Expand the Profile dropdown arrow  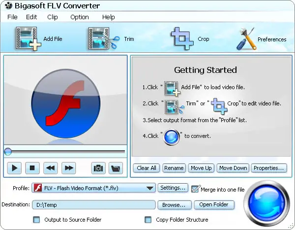[x=150, y=188]
